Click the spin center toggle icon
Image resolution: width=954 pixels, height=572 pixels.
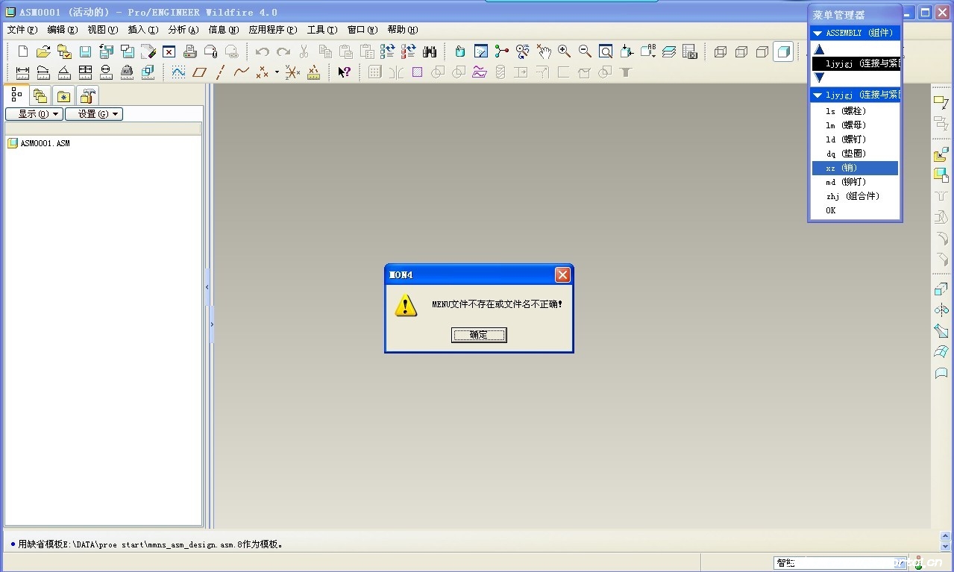[x=502, y=51]
